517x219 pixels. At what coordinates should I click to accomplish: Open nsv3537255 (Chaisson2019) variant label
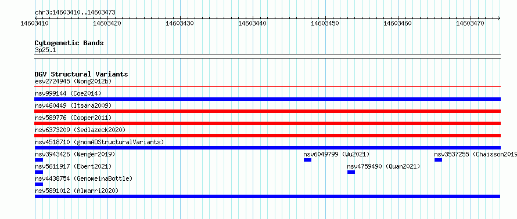coord(475,154)
